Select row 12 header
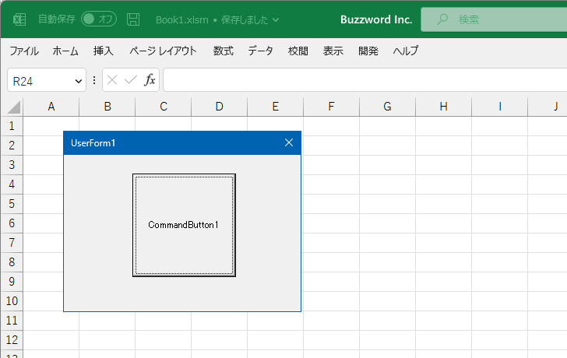This screenshot has width=567, height=358. (x=12, y=340)
